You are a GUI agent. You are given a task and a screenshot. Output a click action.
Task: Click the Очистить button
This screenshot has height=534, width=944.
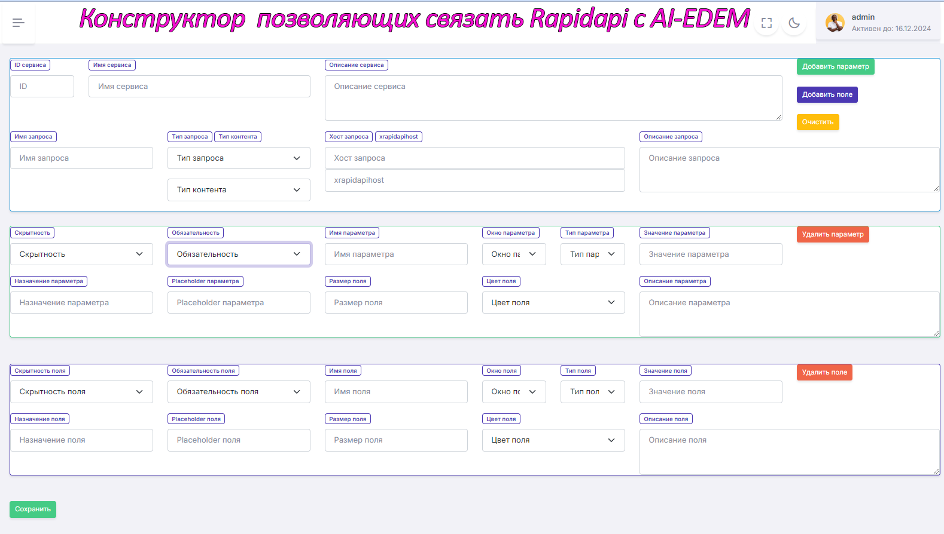pyautogui.click(x=818, y=122)
